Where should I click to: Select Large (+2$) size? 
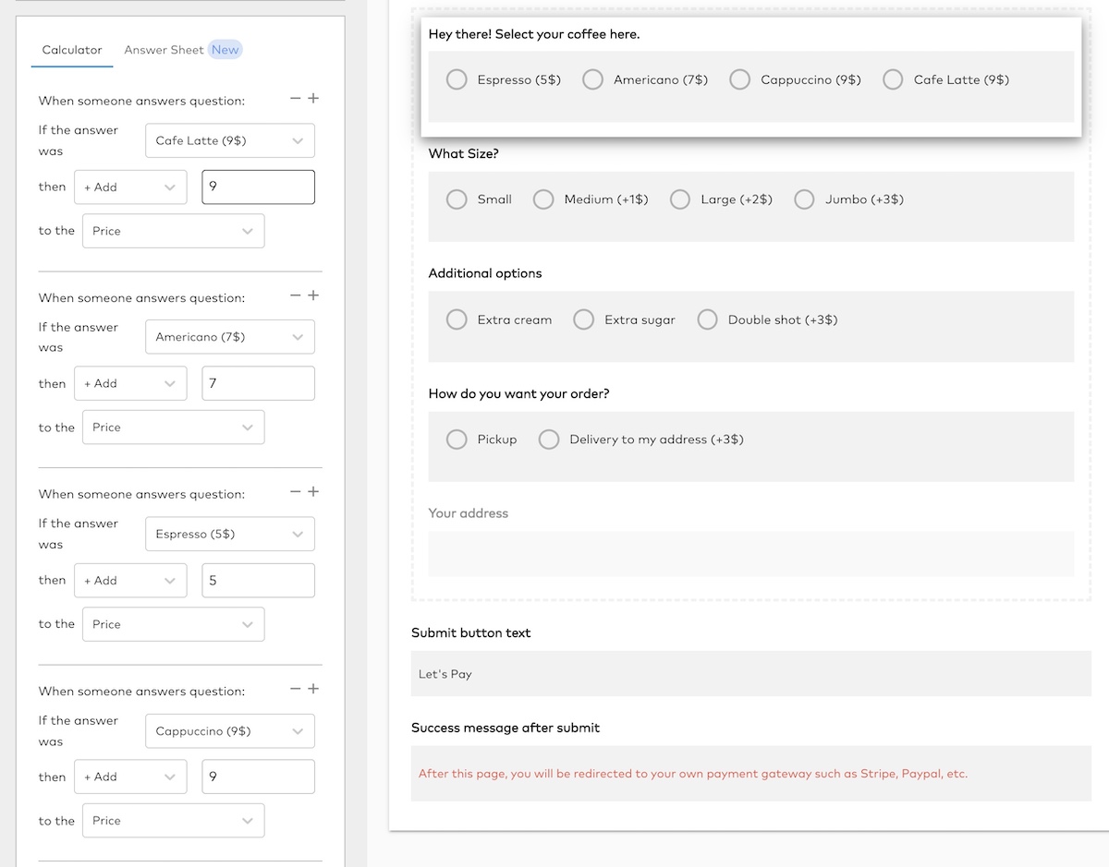[679, 199]
